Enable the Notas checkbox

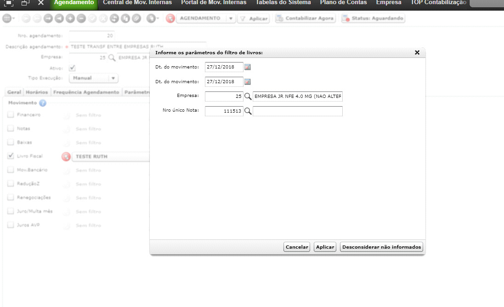click(x=11, y=129)
